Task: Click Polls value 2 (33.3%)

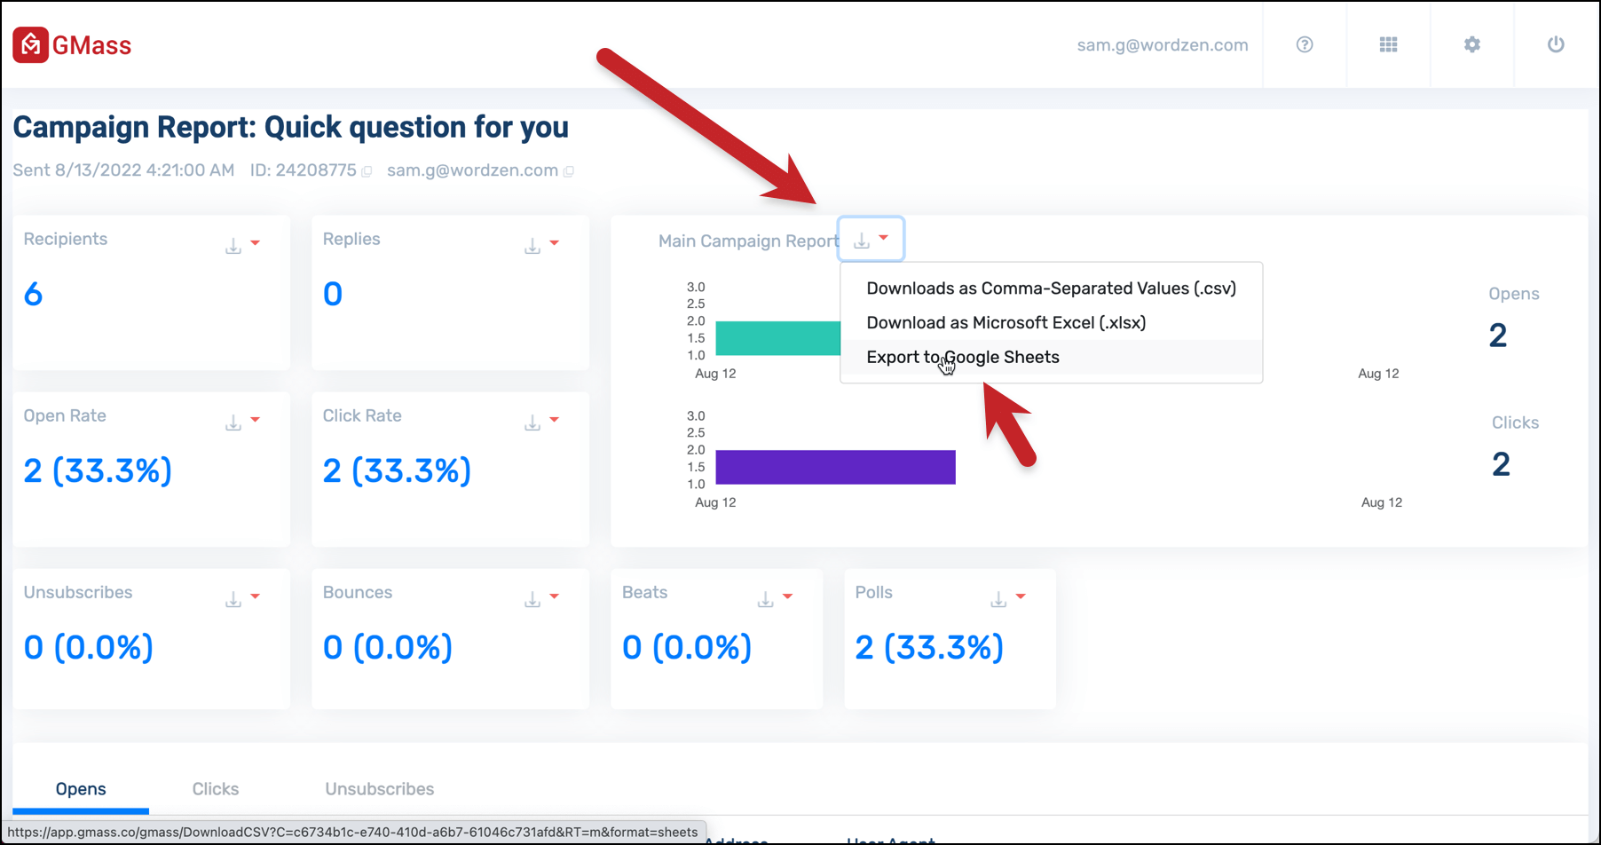Action: (929, 647)
